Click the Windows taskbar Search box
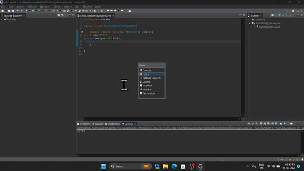Viewport: 304px width, 171px height. (130, 166)
